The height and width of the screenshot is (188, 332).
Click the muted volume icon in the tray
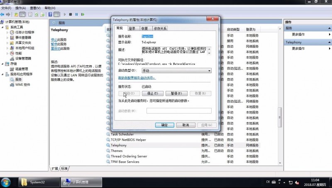297,183
